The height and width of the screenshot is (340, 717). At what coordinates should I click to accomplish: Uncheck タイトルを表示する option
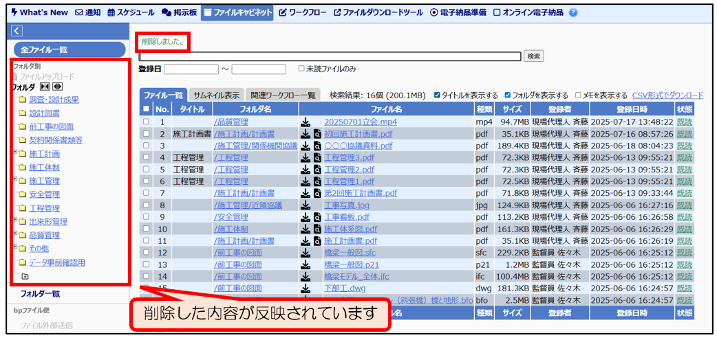438,95
